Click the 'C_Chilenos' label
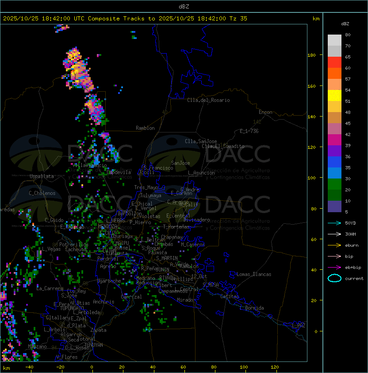 click(42, 193)
